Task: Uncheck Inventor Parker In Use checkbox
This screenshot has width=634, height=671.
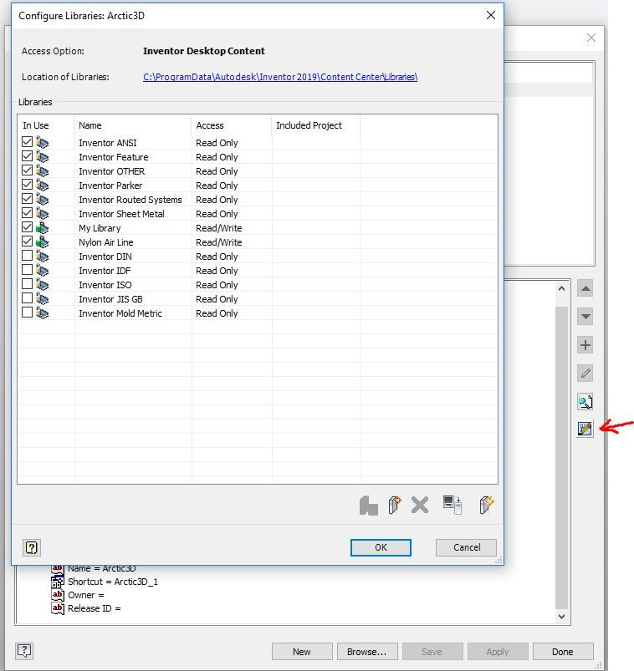Action: pyautogui.click(x=27, y=185)
